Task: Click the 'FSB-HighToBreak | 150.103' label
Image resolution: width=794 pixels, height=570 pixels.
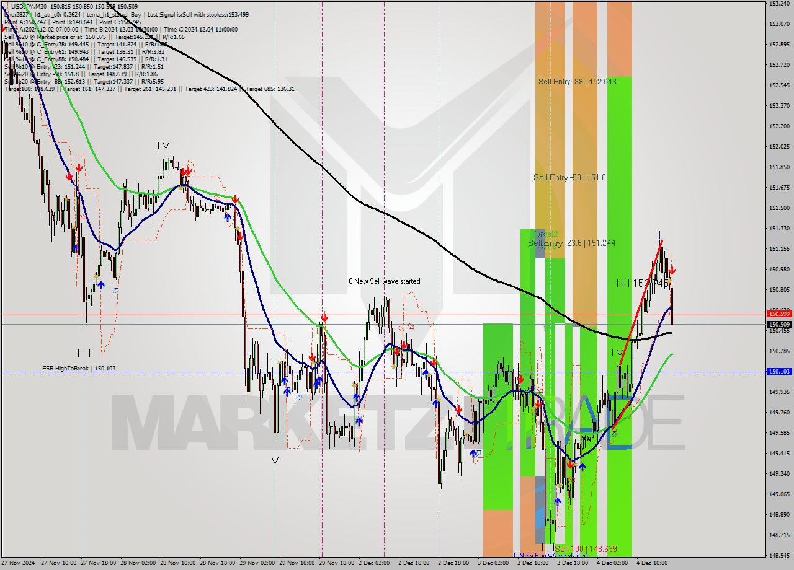Action: click(x=79, y=369)
